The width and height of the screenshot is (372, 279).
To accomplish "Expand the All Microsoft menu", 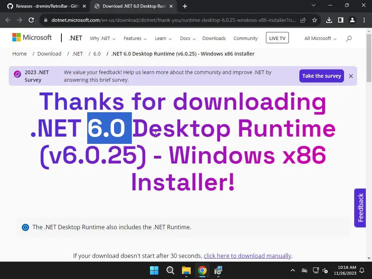I will click(320, 39).
